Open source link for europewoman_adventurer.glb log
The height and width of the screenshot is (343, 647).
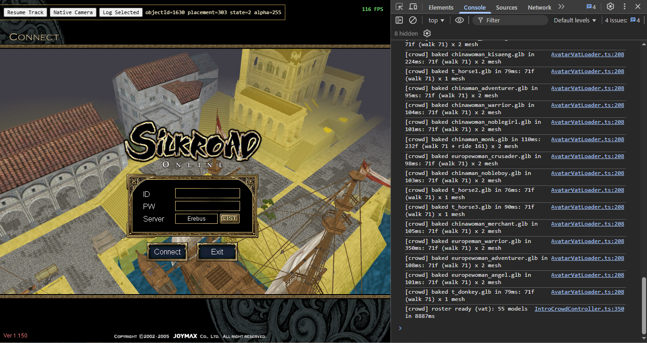588,258
